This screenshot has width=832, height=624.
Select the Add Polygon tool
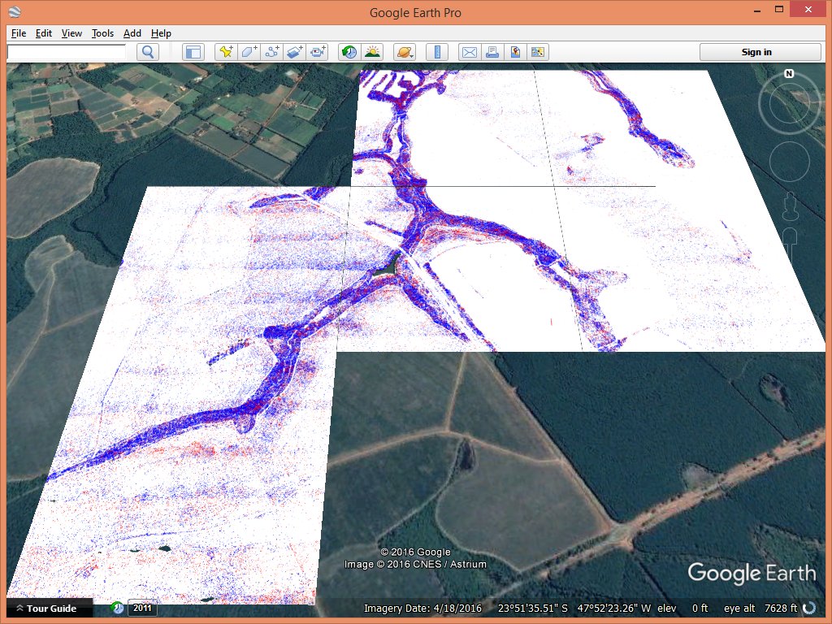[x=249, y=52]
